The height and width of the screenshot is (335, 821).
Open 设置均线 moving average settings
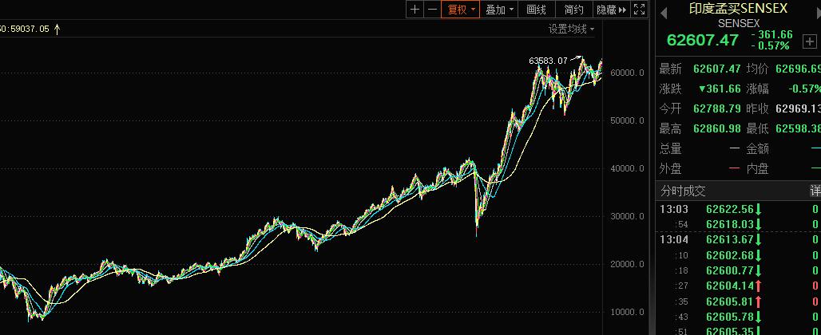[x=571, y=30]
